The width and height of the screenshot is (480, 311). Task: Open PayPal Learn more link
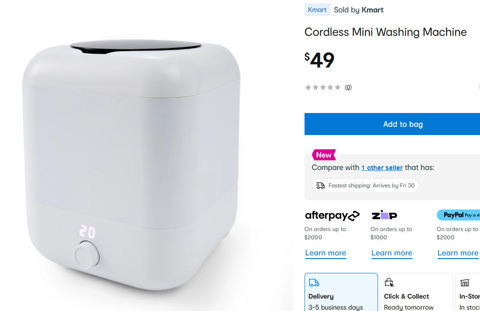pos(457,253)
